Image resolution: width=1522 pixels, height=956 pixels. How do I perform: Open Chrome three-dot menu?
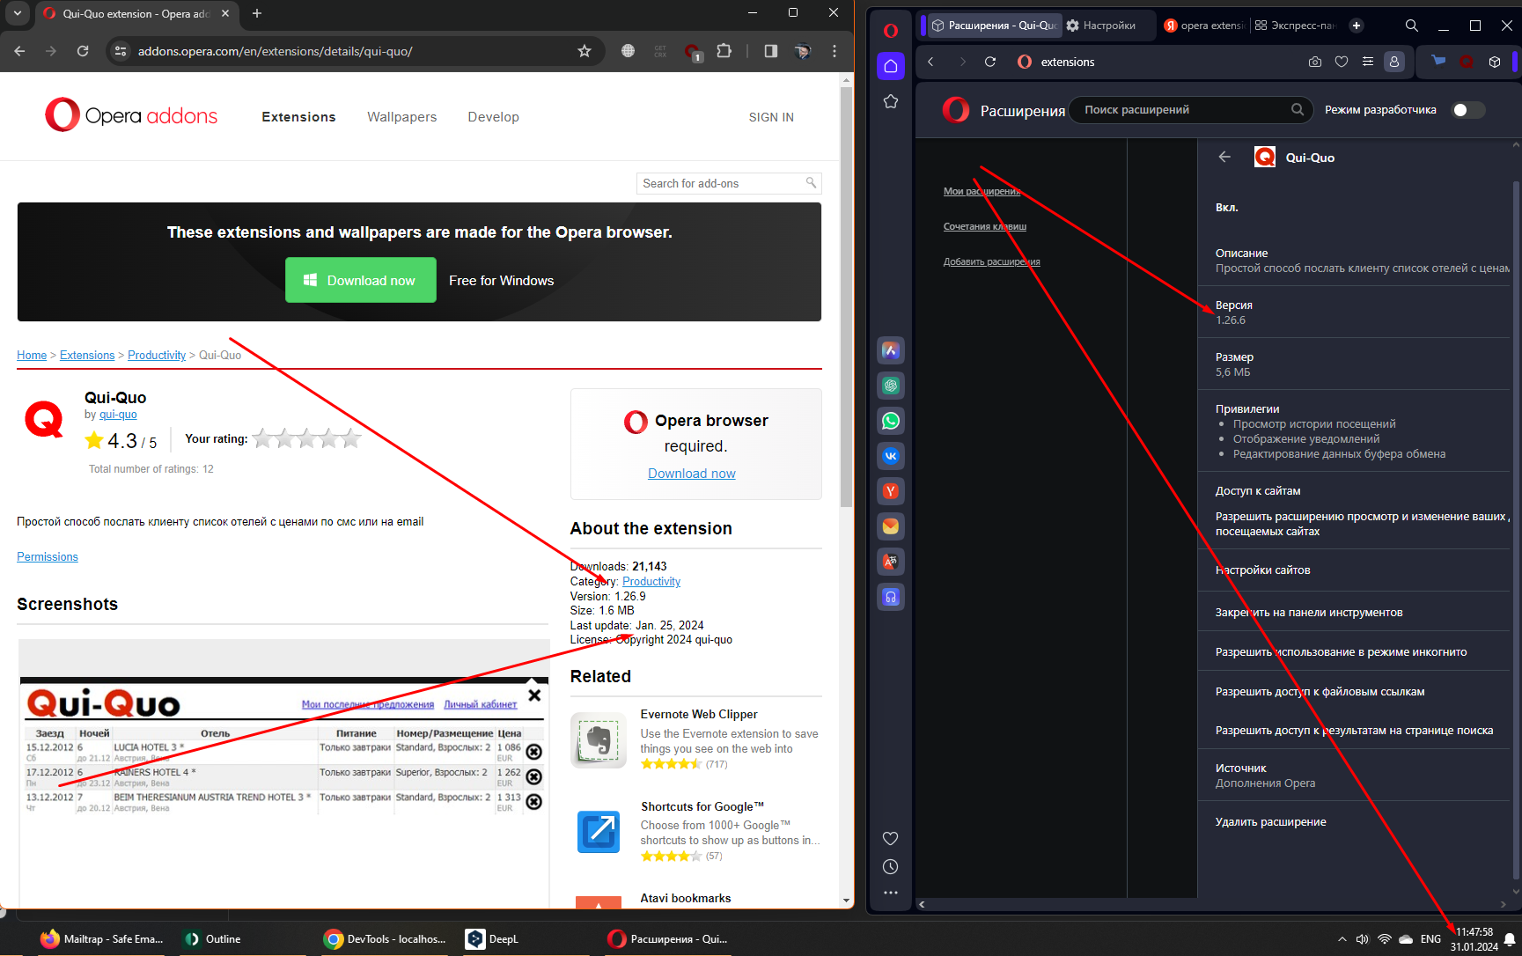(835, 51)
